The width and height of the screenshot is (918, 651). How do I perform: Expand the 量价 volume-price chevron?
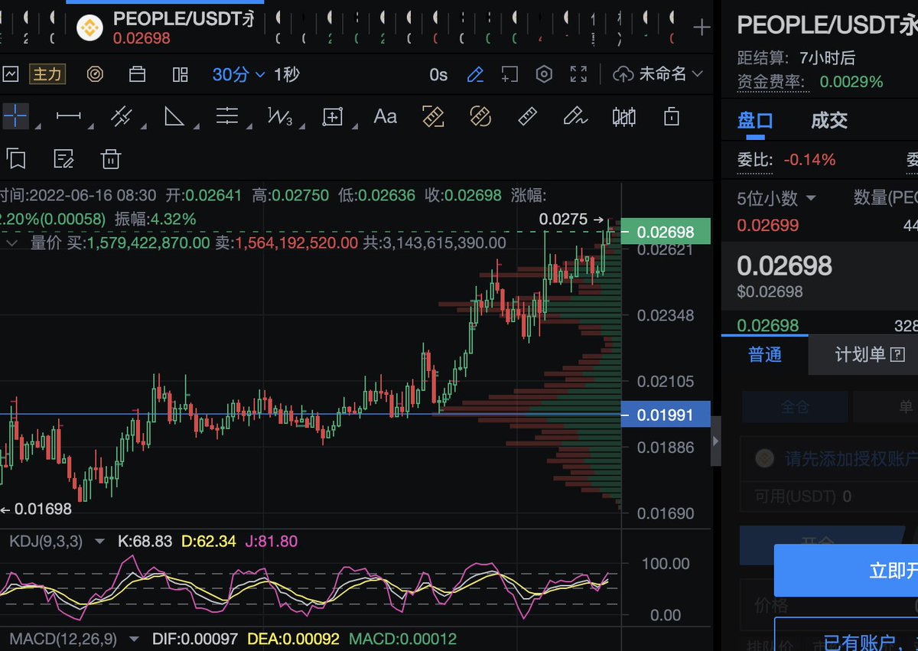pos(12,242)
